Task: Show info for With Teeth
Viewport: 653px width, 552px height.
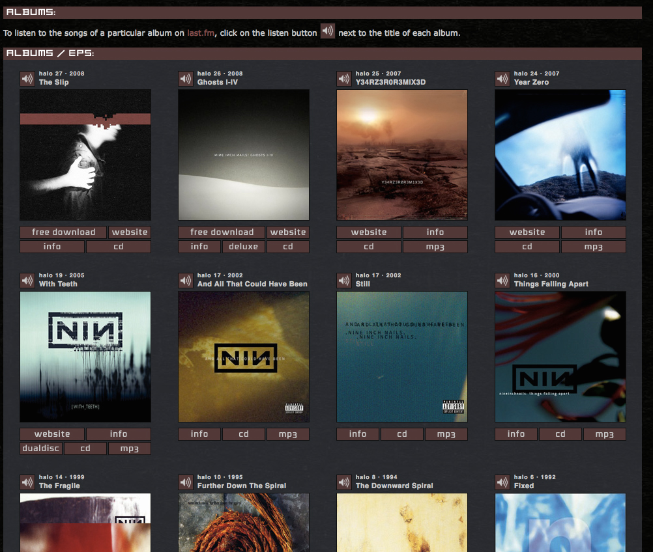Action: pyautogui.click(x=118, y=434)
